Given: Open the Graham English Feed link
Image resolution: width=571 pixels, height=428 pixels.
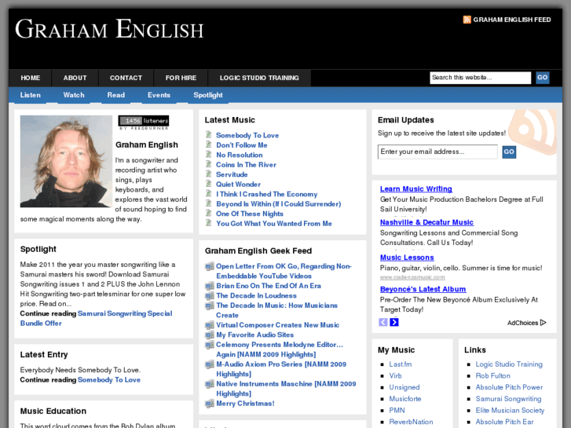Looking at the screenshot, I should [x=511, y=20].
